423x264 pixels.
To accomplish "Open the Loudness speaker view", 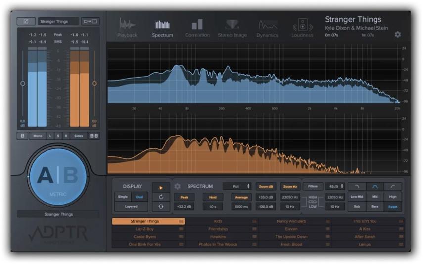I will coord(302,28).
